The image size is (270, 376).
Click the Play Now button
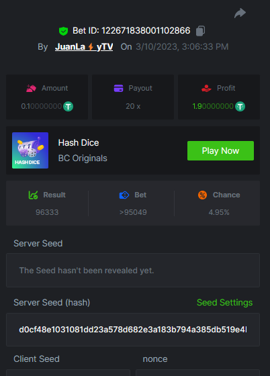pyautogui.click(x=220, y=150)
